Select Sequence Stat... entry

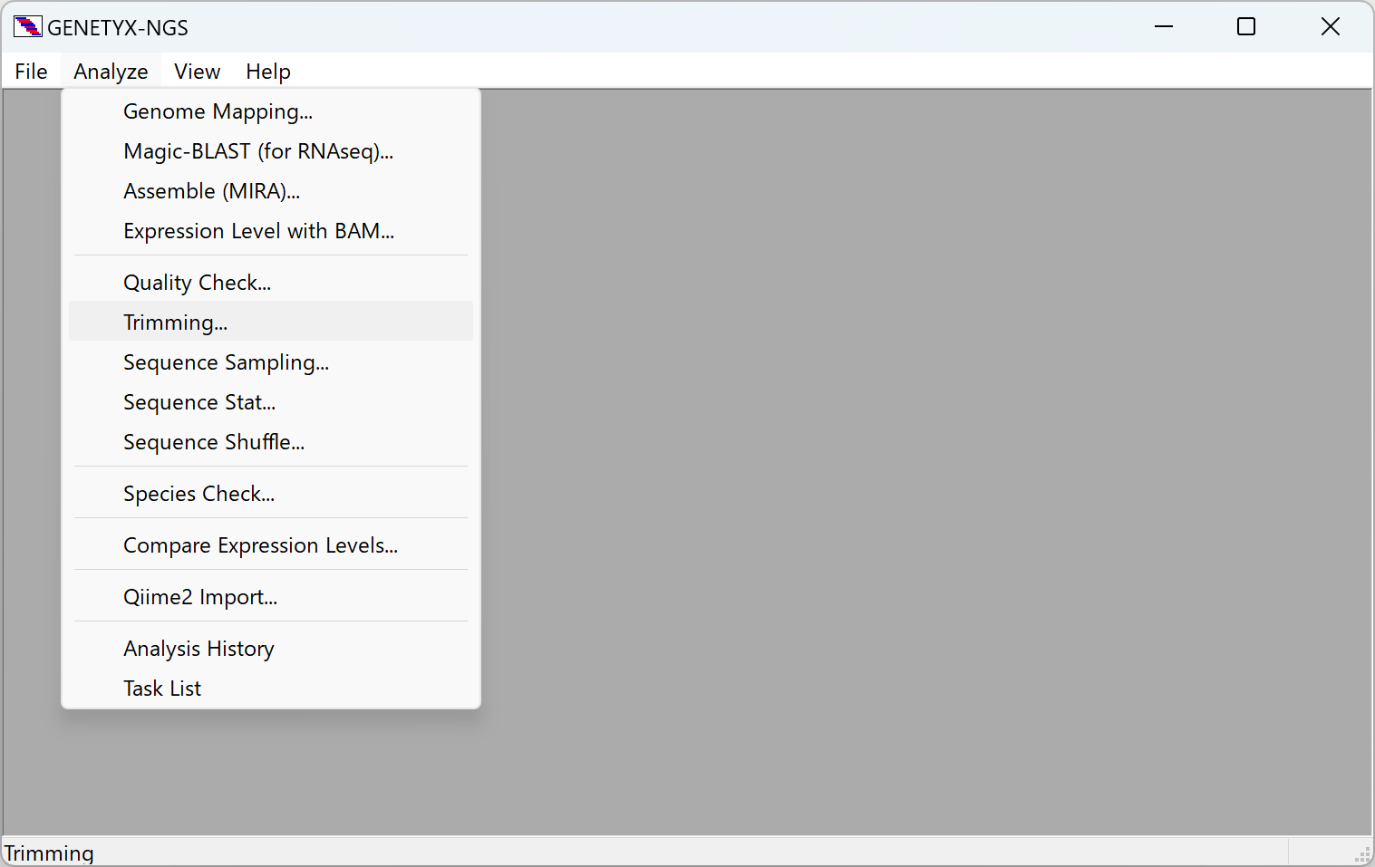coord(271,402)
